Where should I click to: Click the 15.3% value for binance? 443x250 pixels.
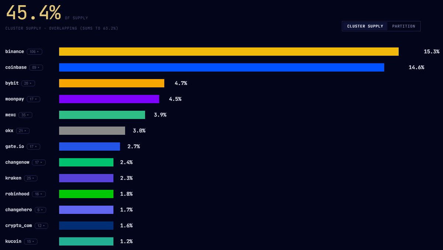pos(432,52)
